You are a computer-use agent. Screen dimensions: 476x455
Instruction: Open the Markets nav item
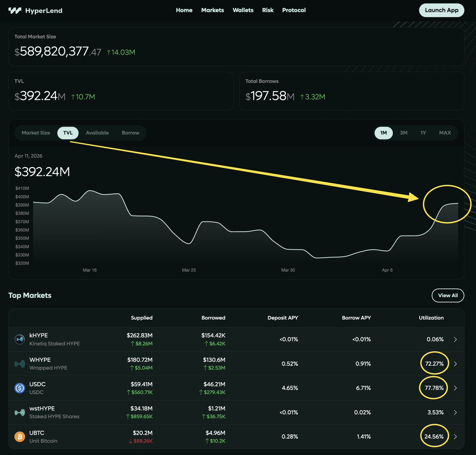point(213,10)
